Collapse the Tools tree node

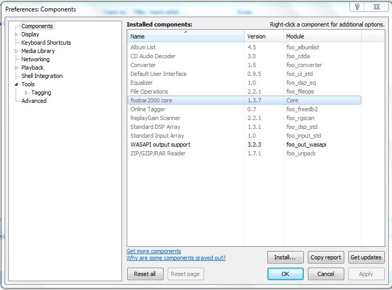click(x=16, y=84)
